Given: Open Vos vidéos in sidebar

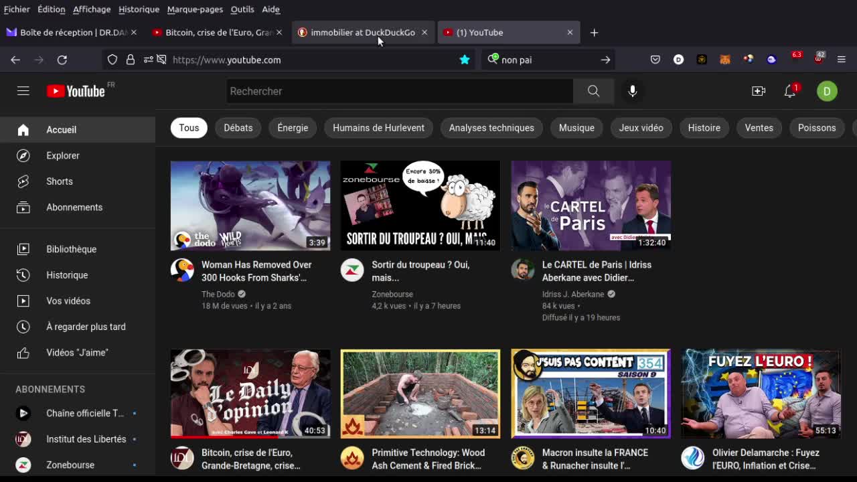Looking at the screenshot, I should click(x=78, y=301).
